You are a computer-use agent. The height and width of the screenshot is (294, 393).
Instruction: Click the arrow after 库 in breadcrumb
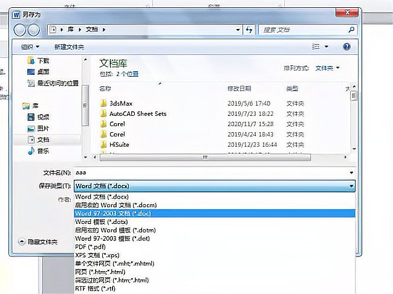coord(80,30)
